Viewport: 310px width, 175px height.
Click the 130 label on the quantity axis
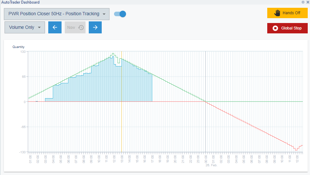(23, 52)
